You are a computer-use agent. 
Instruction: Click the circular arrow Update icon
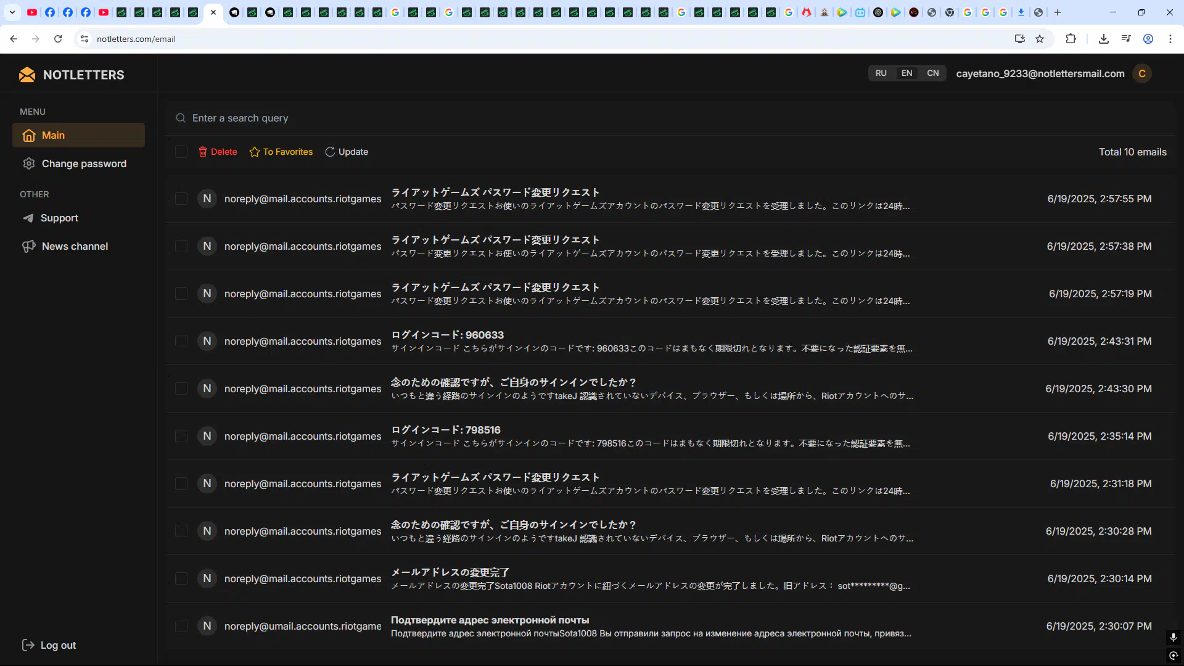[x=330, y=152]
